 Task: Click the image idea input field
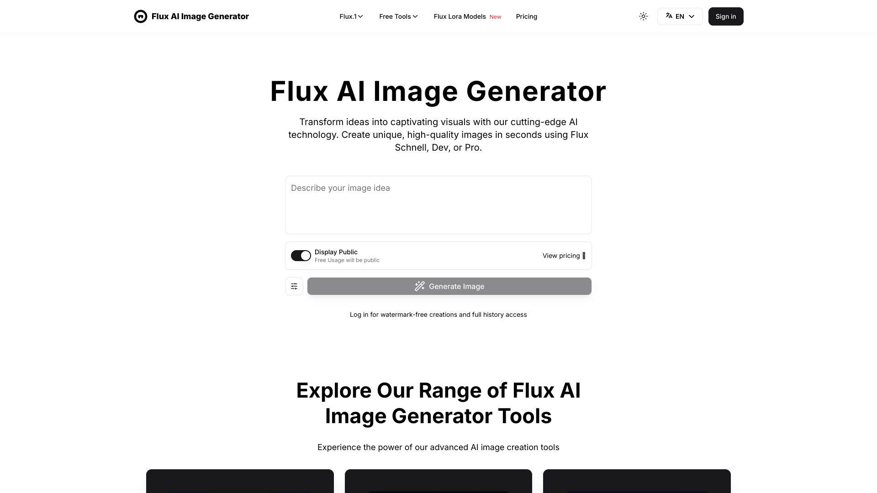coord(438,205)
